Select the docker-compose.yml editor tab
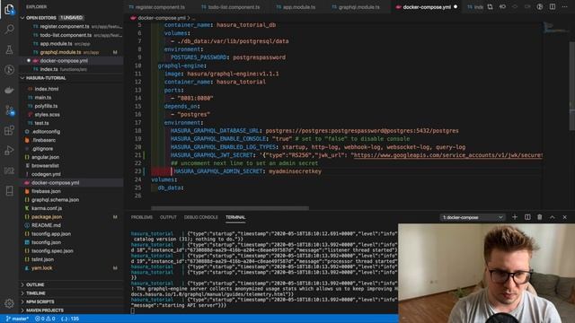Viewport: 575px width, 323px height. coord(427,7)
